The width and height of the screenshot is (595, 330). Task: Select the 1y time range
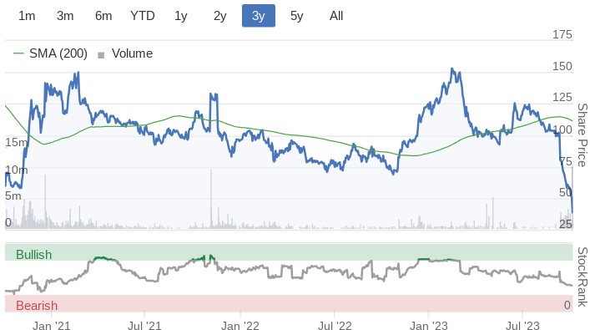pyautogui.click(x=181, y=16)
